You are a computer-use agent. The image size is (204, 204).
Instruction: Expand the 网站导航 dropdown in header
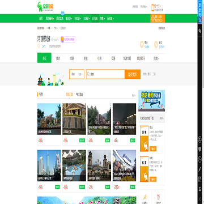[x=143, y=7]
